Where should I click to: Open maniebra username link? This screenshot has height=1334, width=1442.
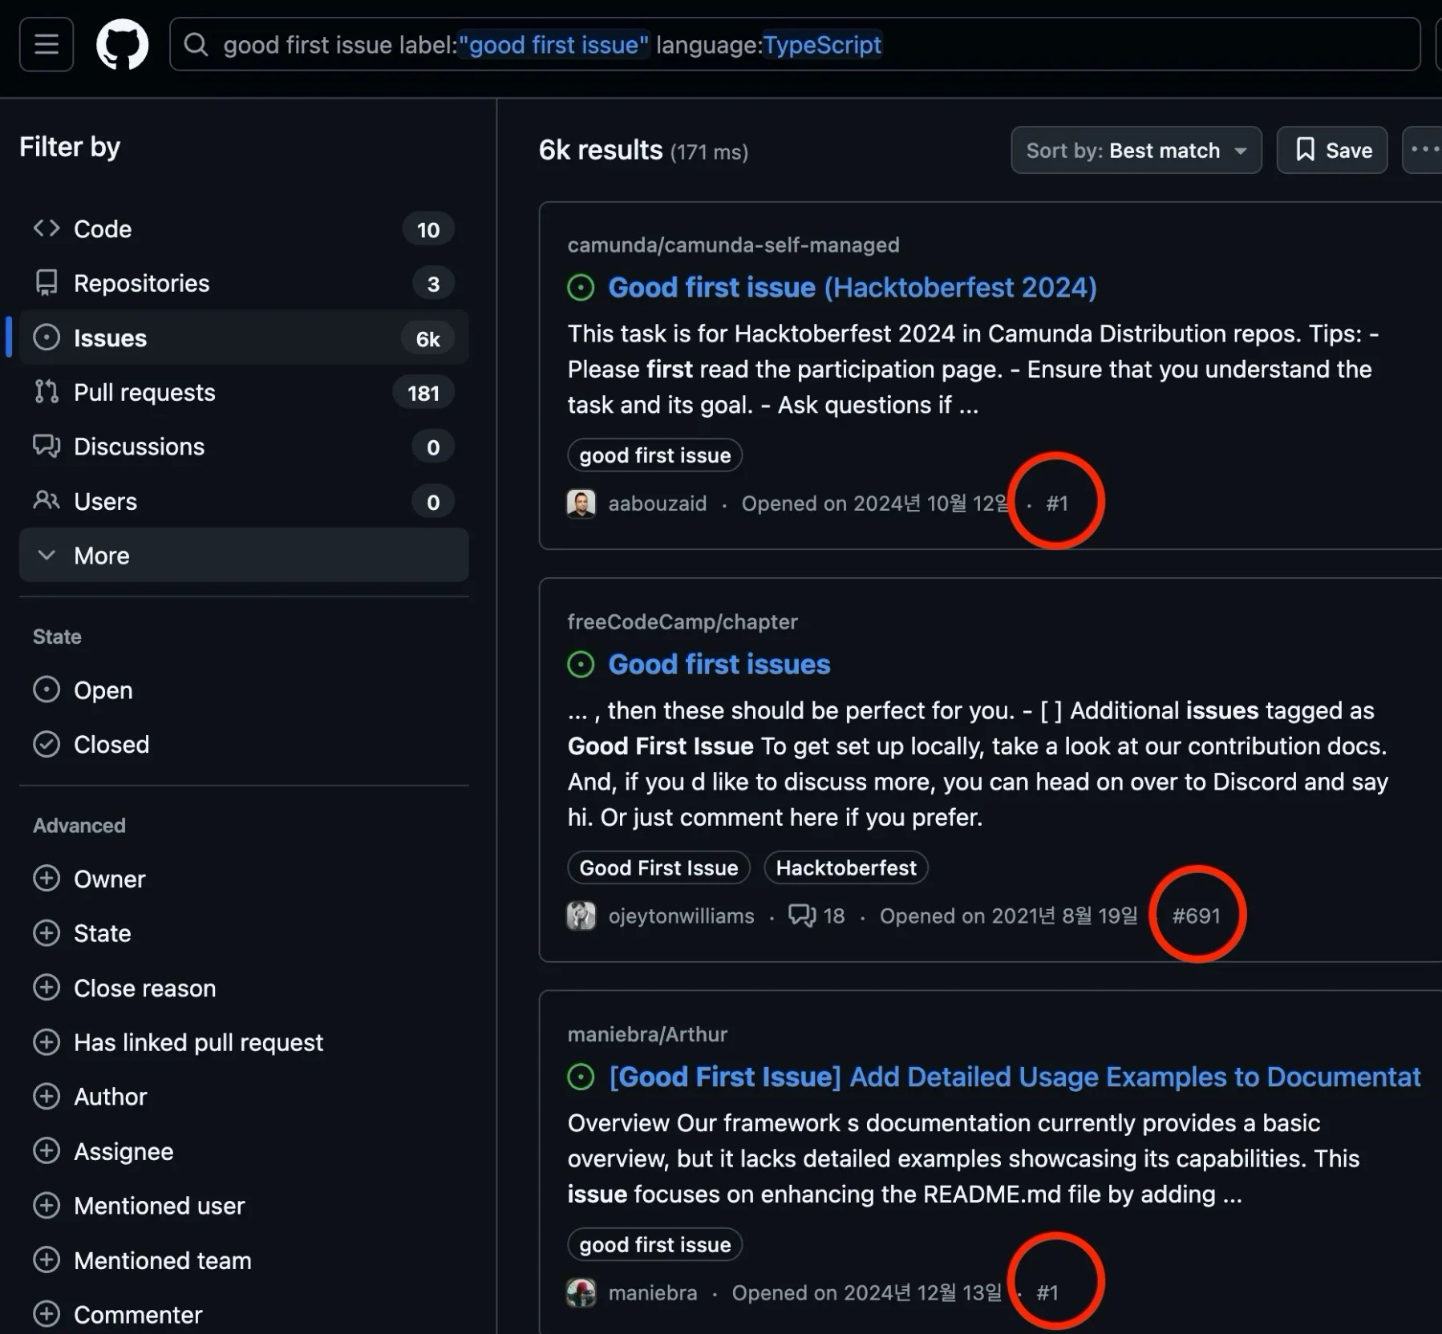click(x=652, y=1292)
